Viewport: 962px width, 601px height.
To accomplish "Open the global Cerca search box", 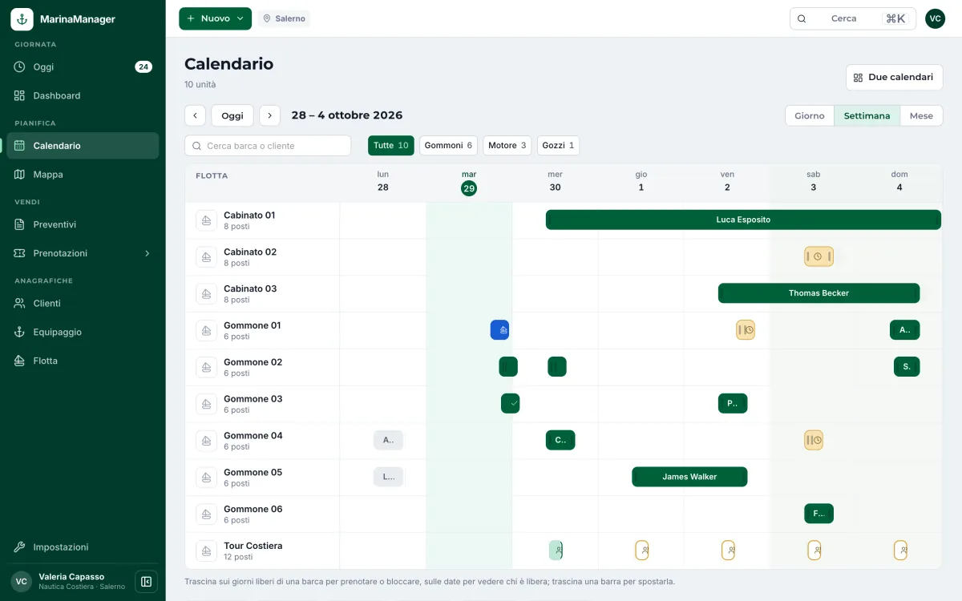I will point(853,18).
